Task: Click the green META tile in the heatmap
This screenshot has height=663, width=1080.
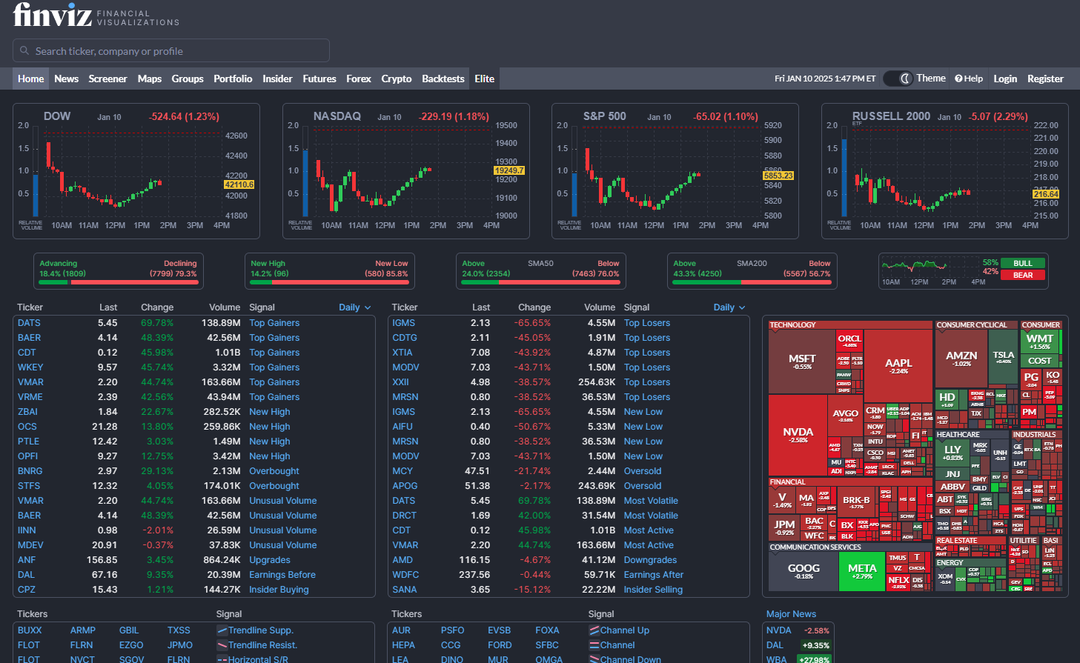Action: pos(862,571)
